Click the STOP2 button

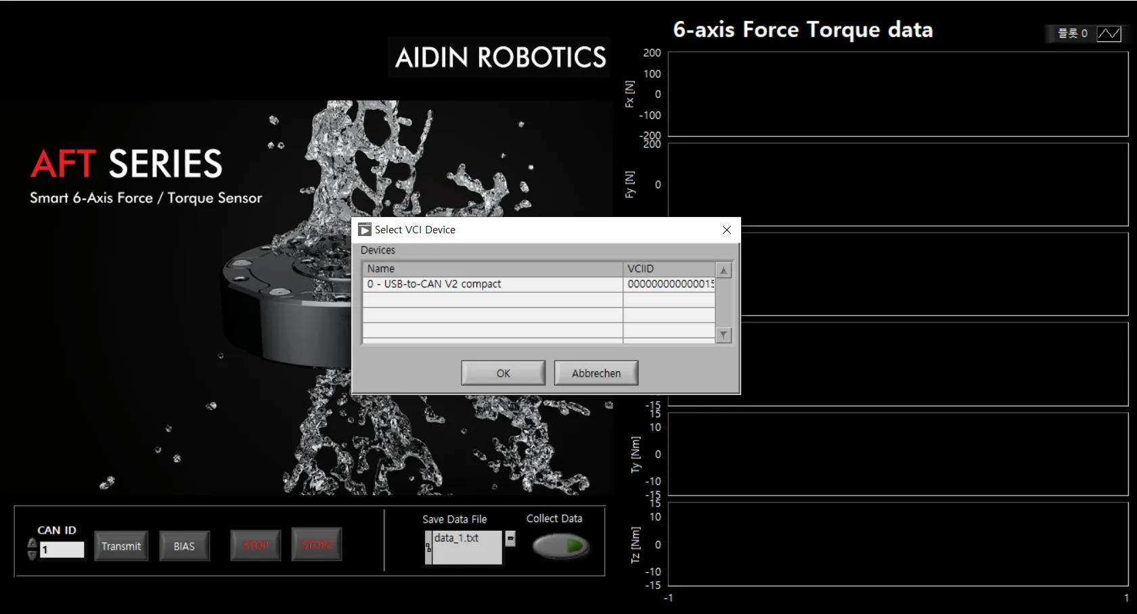(317, 544)
